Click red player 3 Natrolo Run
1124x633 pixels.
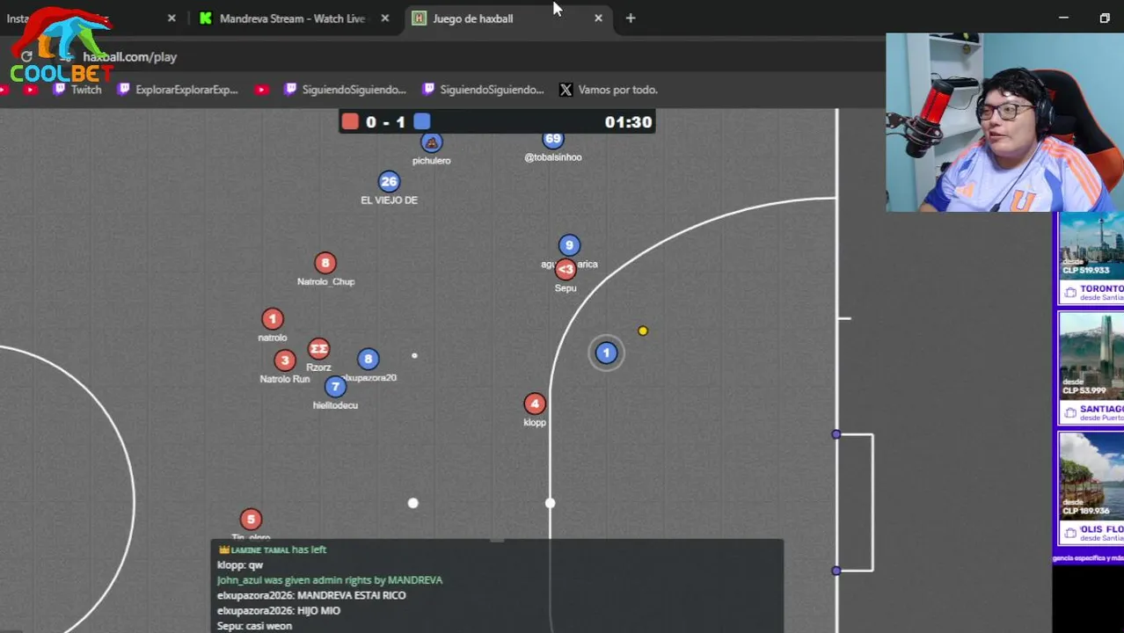pyautogui.click(x=284, y=360)
